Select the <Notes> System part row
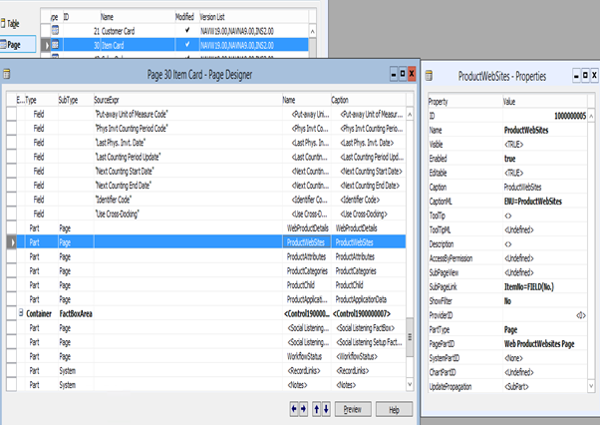Image resolution: width=600 pixels, height=425 pixels. point(211,385)
